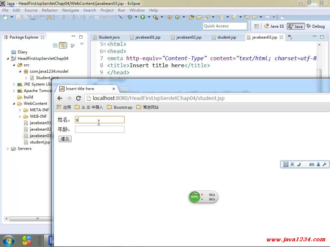Toggle Link with Editor in Package Explorer
Image resolution: width=330 pixels, height=247 pixels.
[x=63, y=46]
